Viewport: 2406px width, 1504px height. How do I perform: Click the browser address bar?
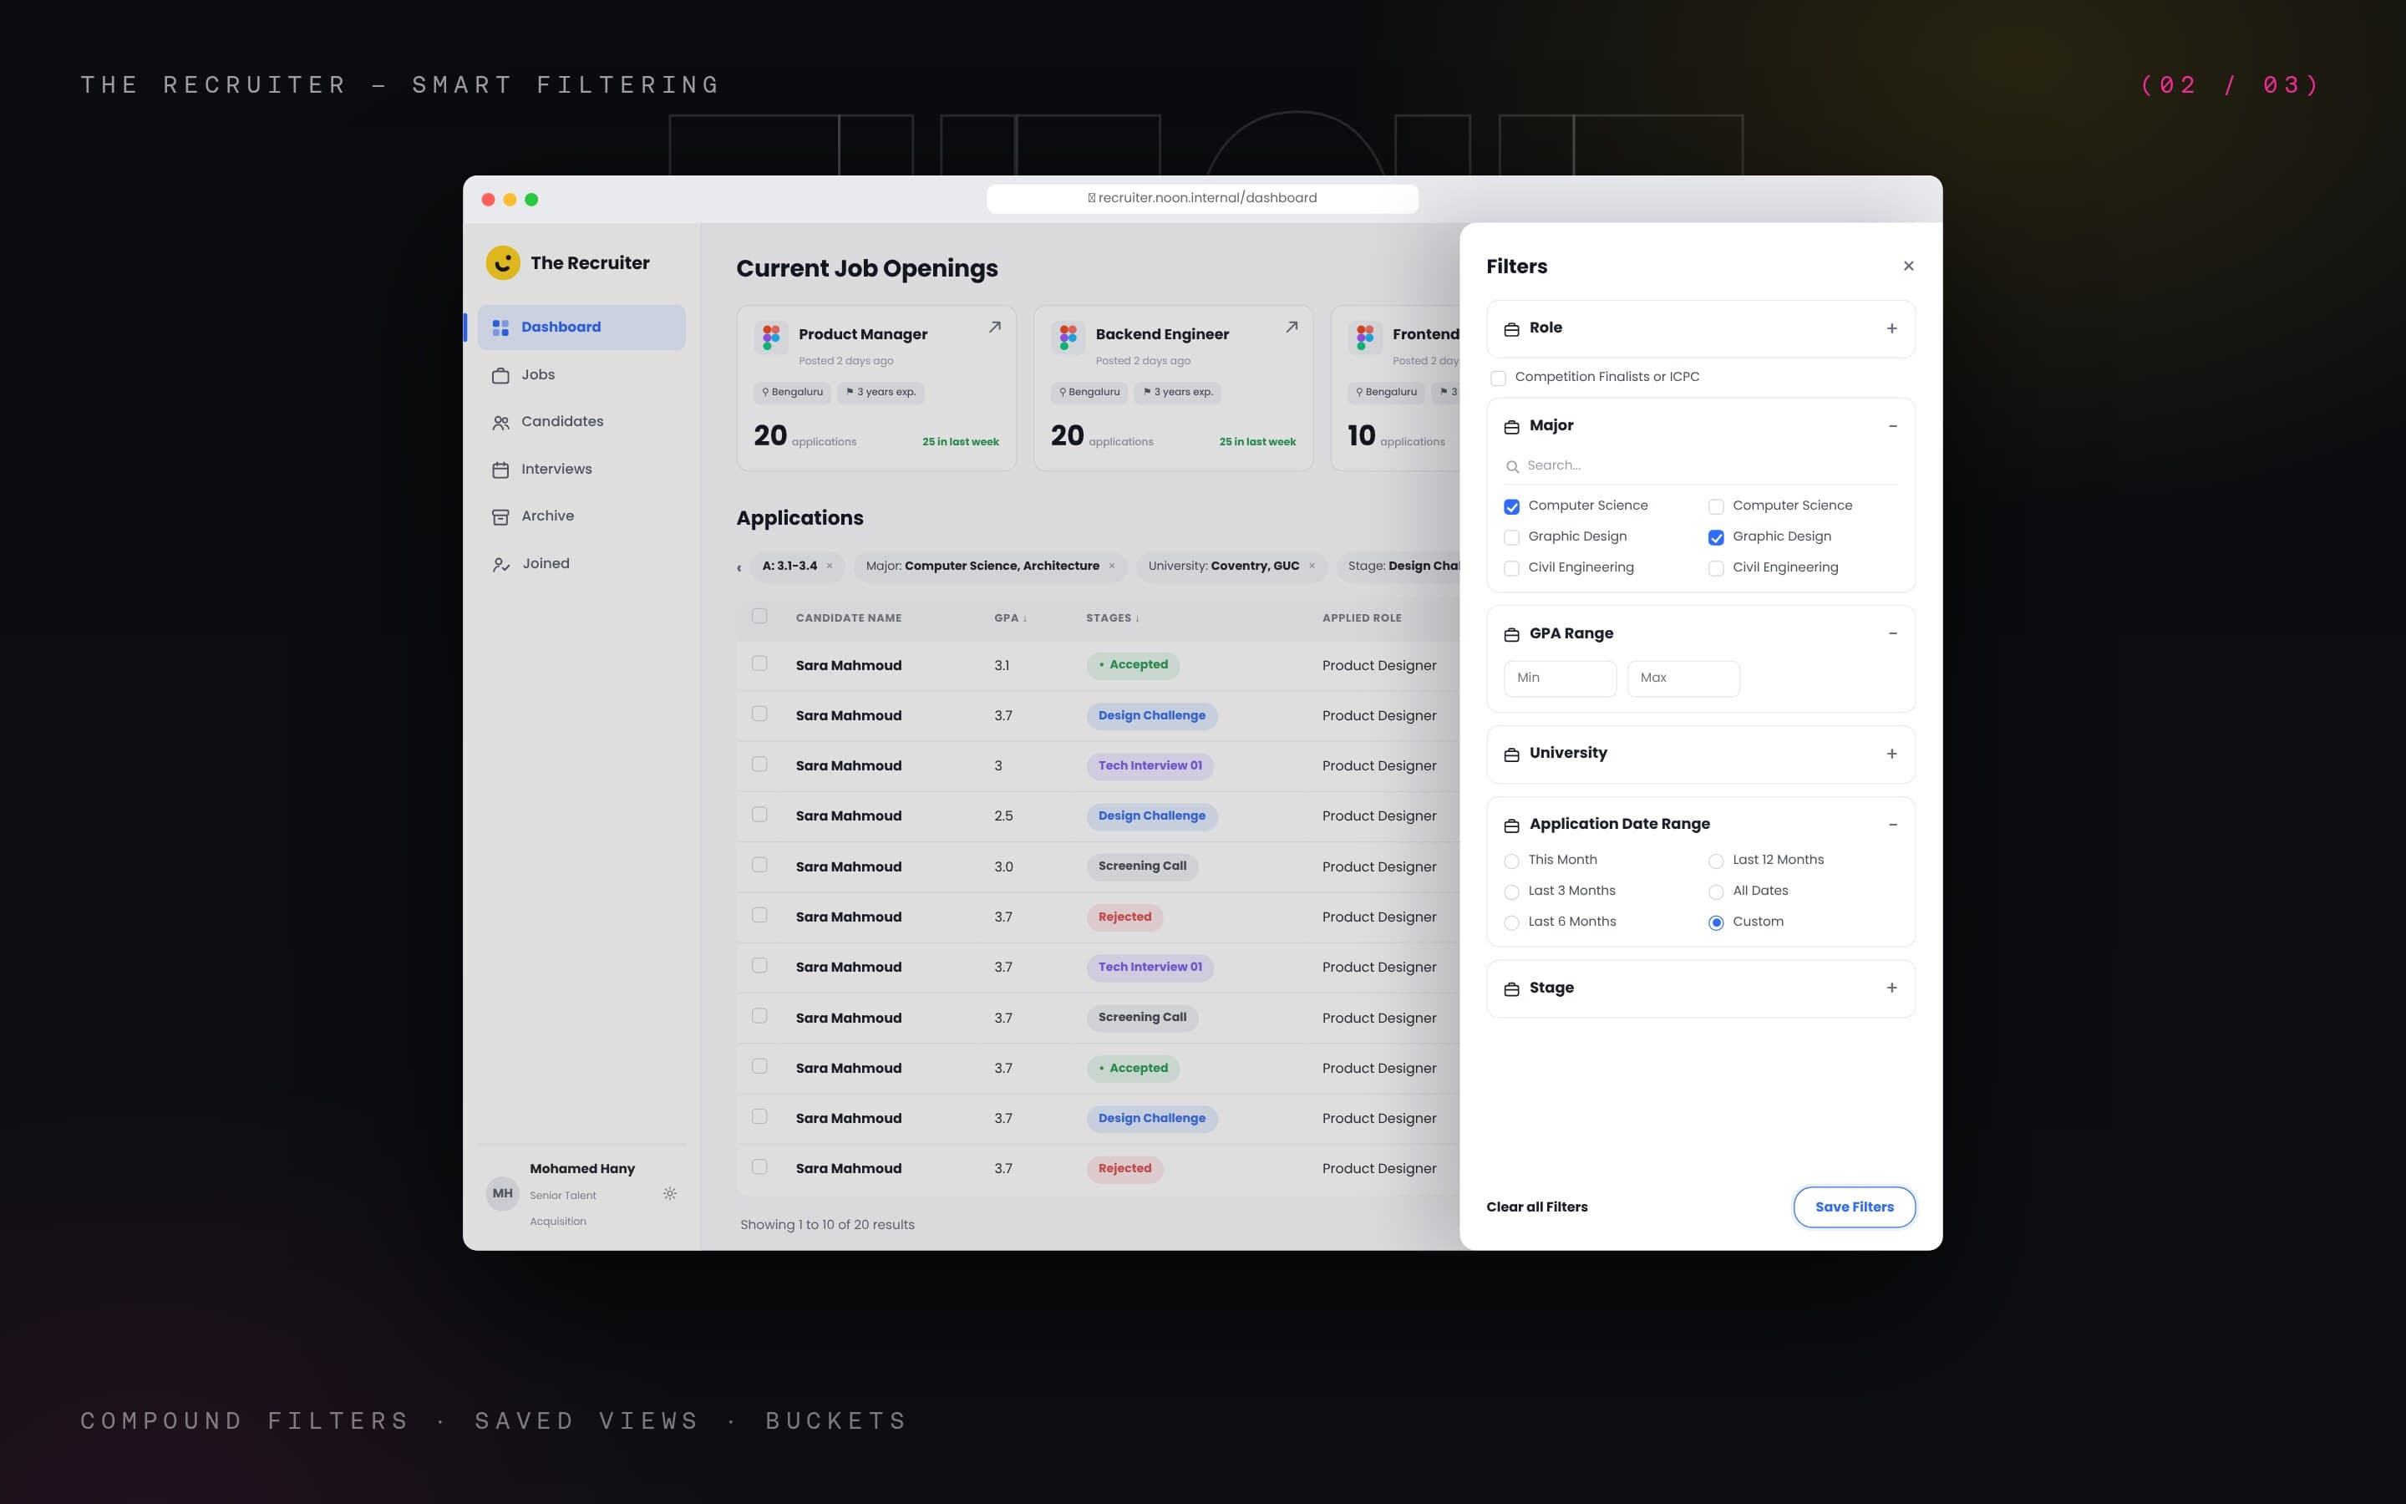point(1202,198)
